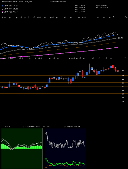128x169 pixels.
Task: Click the 'Pre H: 44.78' value
Action: (x=80, y=8)
